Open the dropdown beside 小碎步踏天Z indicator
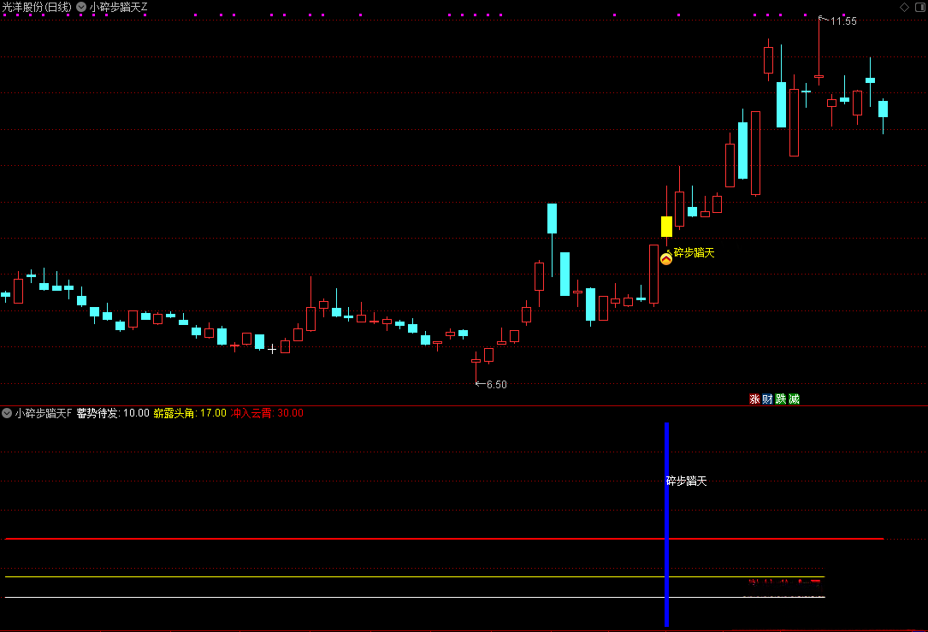 81,7
